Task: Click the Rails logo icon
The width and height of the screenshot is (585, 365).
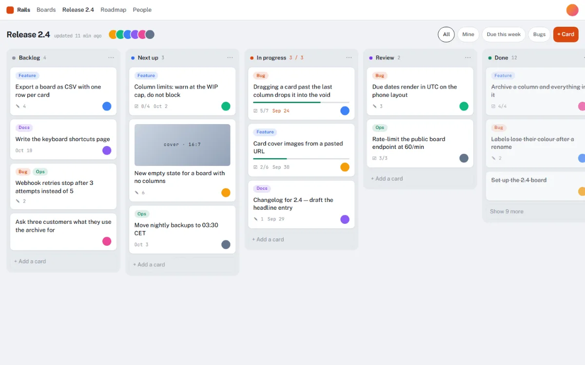Action: pyautogui.click(x=10, y=10)
